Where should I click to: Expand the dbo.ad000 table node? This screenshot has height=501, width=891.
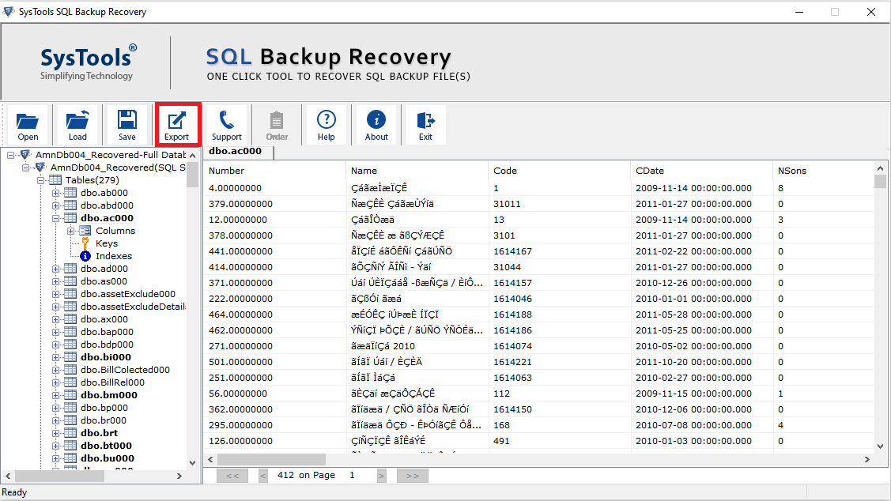point(55,269)
